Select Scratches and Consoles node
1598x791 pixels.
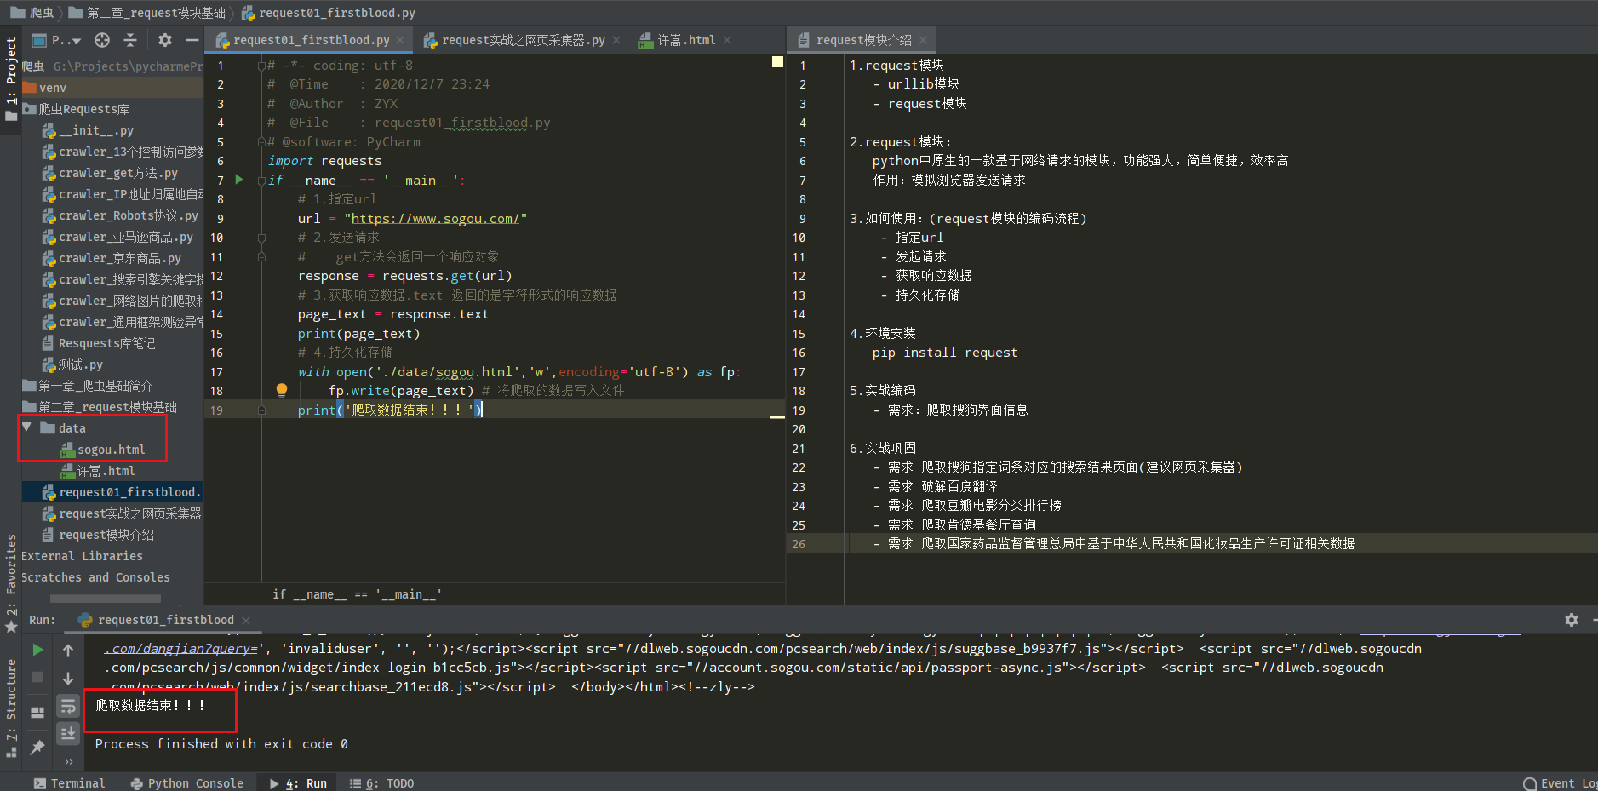[x=95, y=577]
